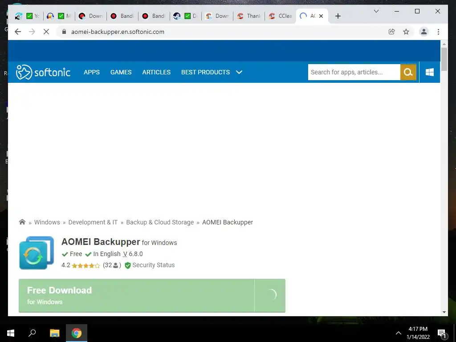Screen dimensions: 456x342
Task: Switch to the headphones icon tab
Action: pyautogui.click(x=59, y=16)
